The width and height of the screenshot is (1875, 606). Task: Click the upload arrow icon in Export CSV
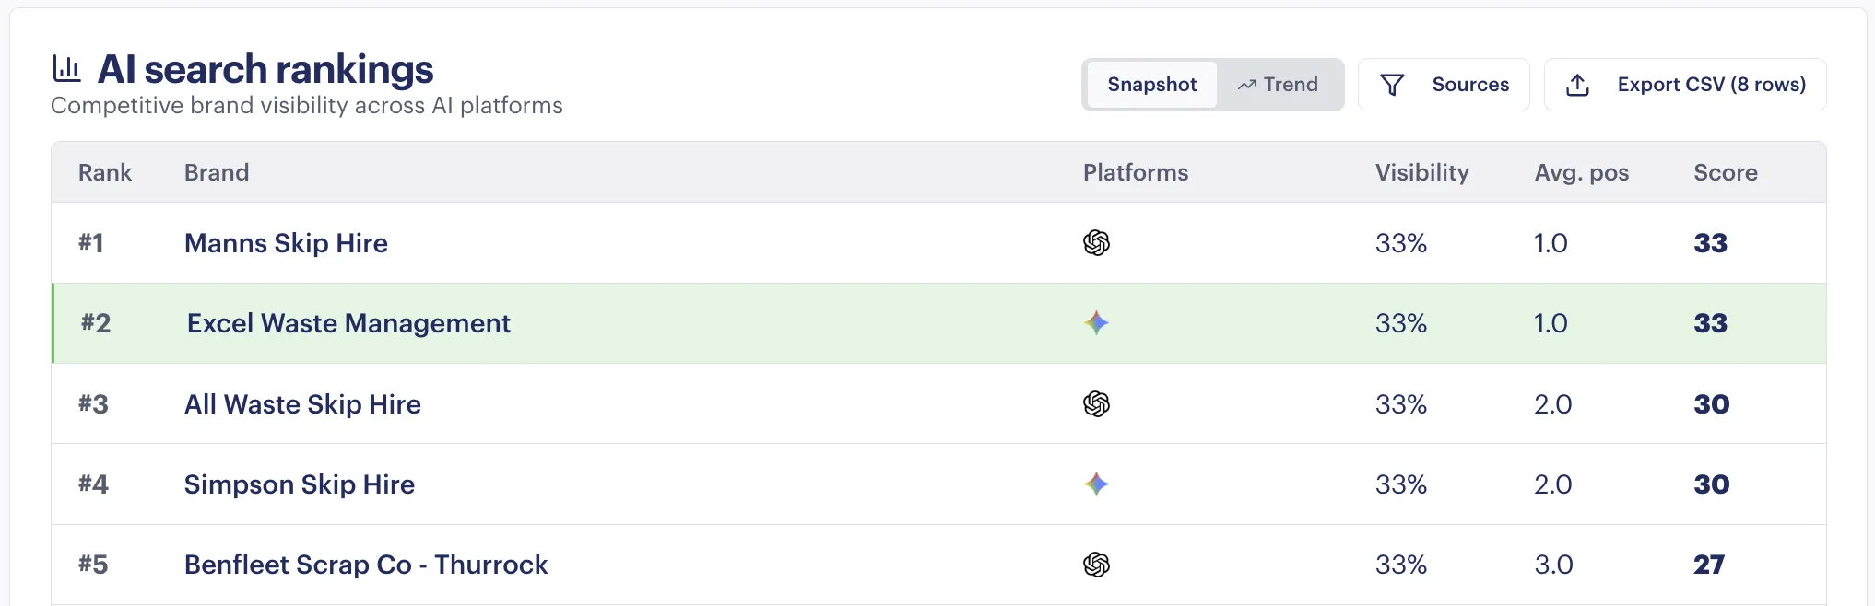(x=1577, y=84)
